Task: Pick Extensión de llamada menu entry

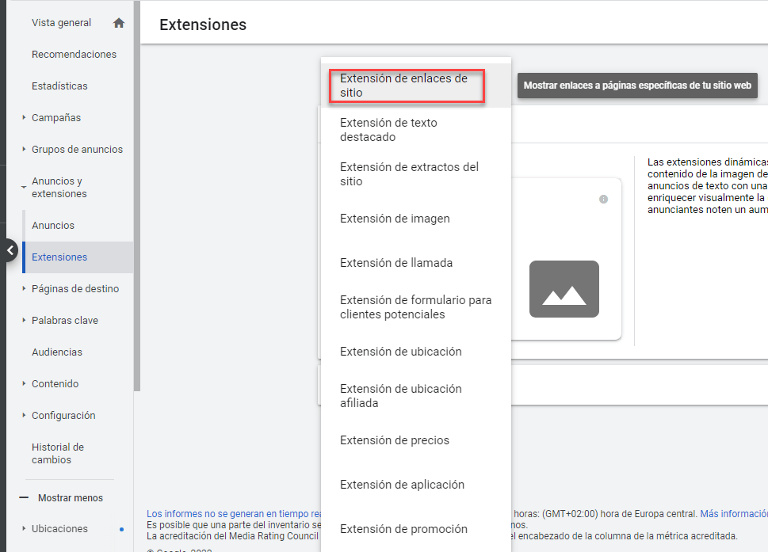Action: [396, 263]
